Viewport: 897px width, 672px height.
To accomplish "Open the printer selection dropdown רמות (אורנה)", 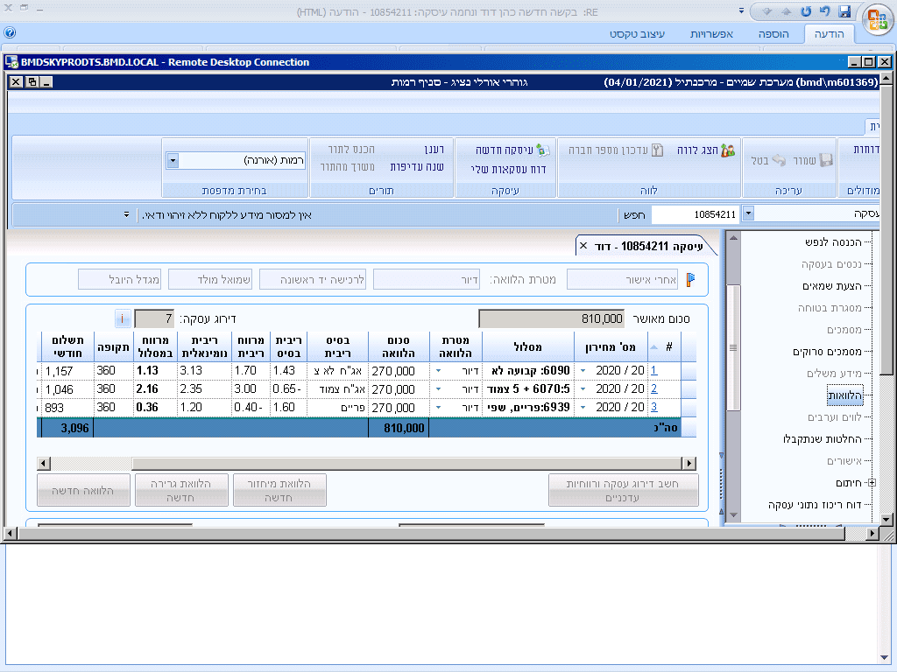I will click(173, 161).
